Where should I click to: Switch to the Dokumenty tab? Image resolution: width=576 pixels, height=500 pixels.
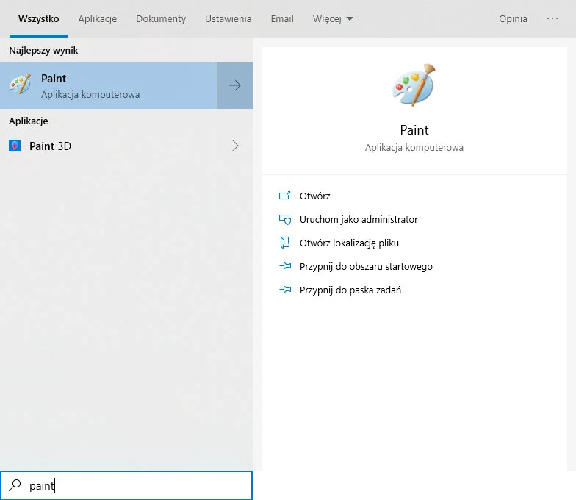point(161,19)
